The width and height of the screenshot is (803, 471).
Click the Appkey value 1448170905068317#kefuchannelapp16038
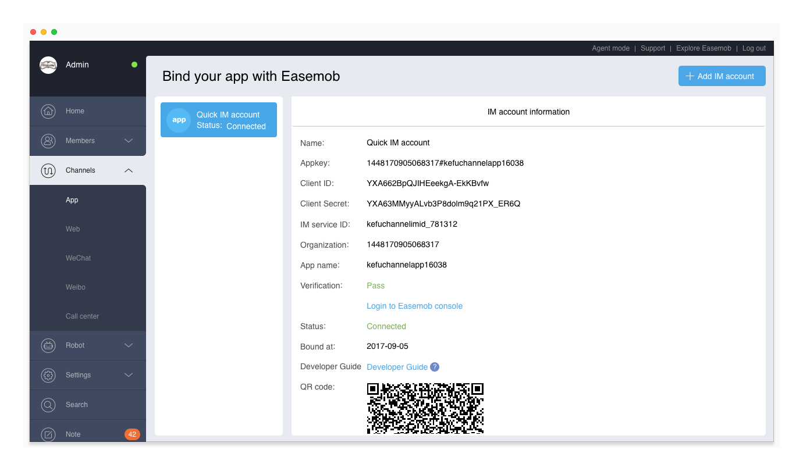point(445,163)
